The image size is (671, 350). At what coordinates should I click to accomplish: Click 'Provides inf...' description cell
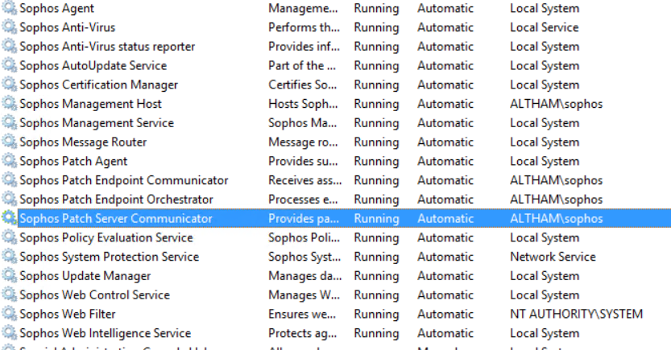pos(304,47)
